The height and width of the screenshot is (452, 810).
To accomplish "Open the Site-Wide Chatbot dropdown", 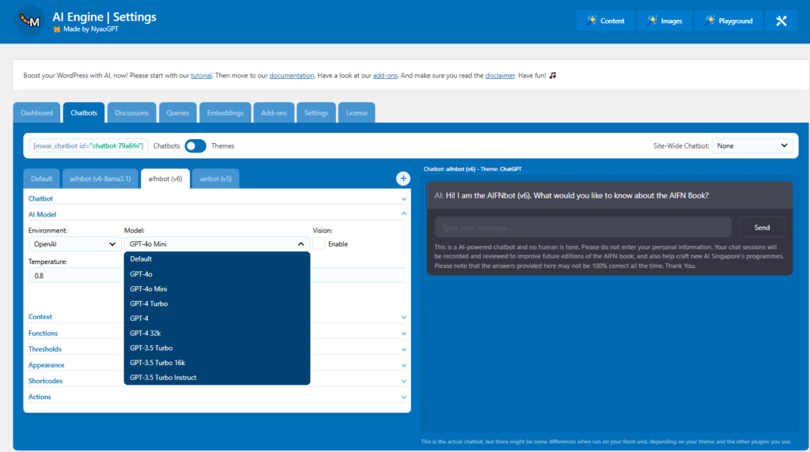I will 751,145.
